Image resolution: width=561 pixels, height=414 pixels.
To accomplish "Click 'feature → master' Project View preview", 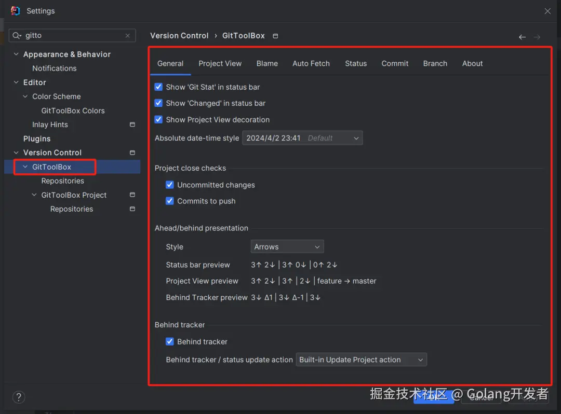I will (346, 281).
